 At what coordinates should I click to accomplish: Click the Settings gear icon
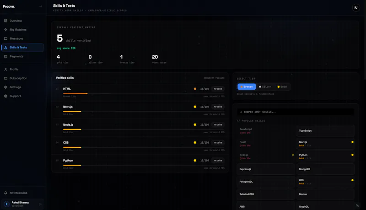click(x=5, y=87)
